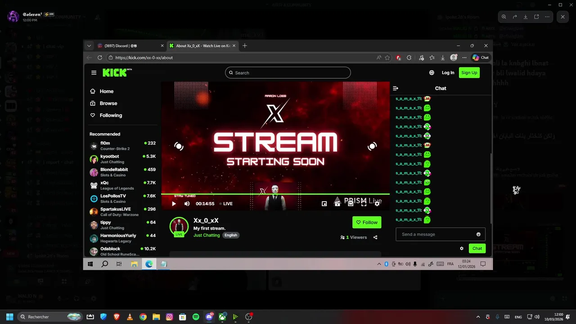This screenshot has height=324, width=576.
Task: Open recommended channel kyootbot
Action: coord(123,159)
